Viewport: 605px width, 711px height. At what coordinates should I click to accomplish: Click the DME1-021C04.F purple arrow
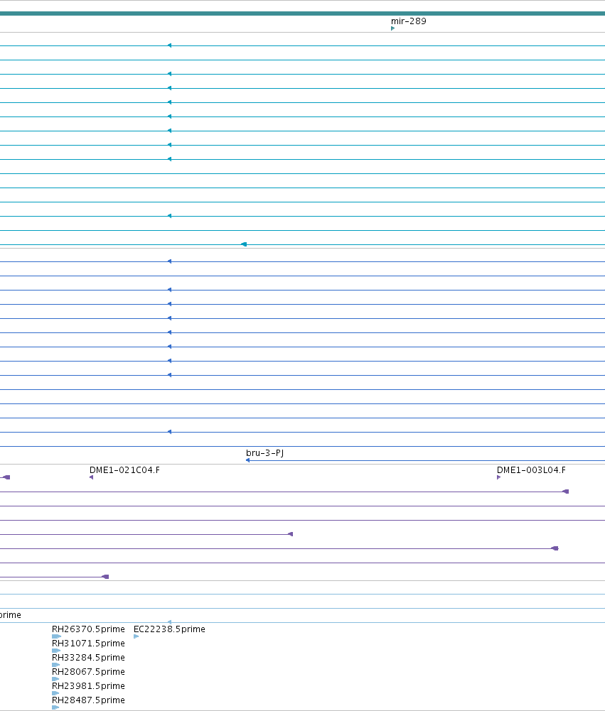91,477
